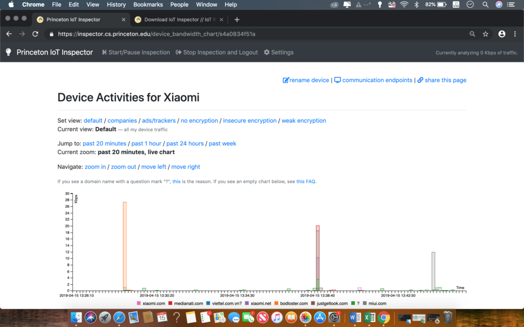
Task: Toggle the xiaomi.com legend entry
Action: [x=150, y=304]
